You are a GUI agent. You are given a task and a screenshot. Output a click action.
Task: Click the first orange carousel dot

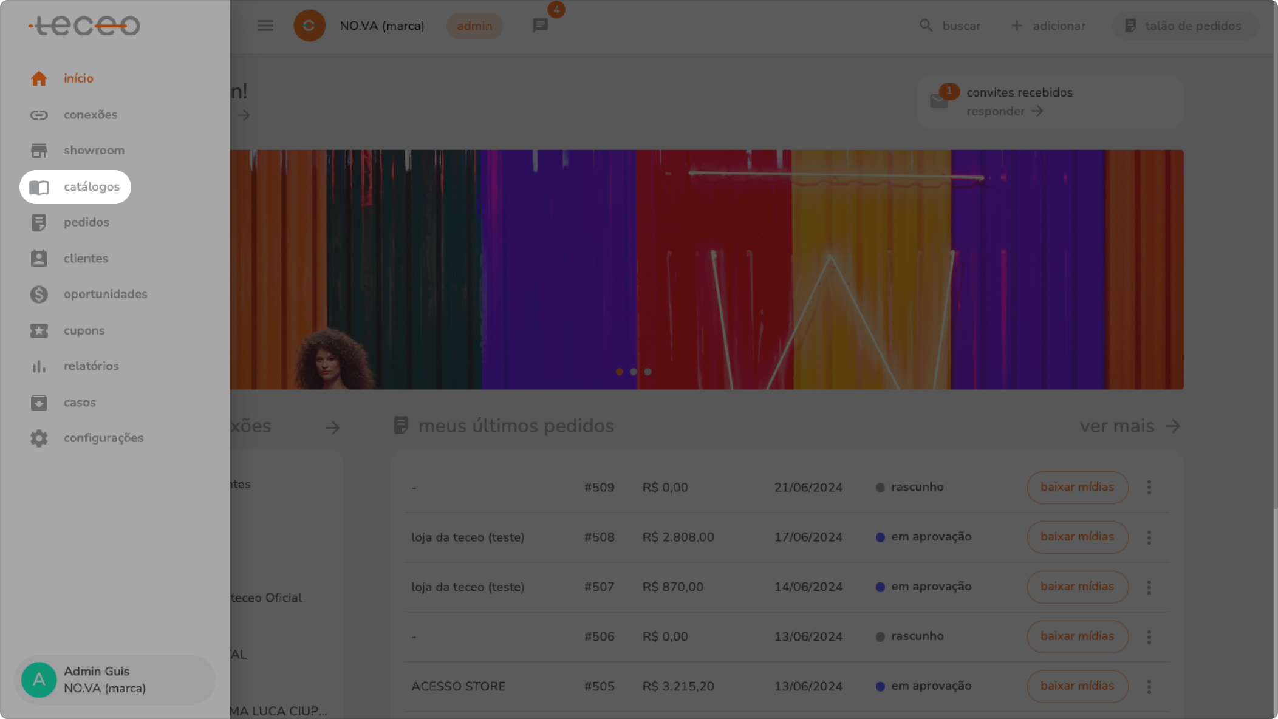click(619, 372)
